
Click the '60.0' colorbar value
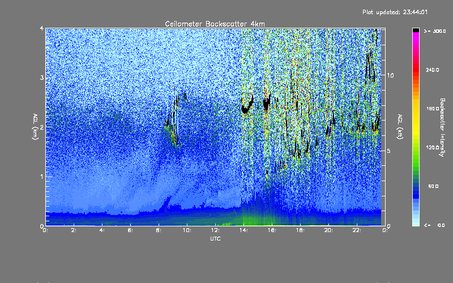click(x=433, y=186)
